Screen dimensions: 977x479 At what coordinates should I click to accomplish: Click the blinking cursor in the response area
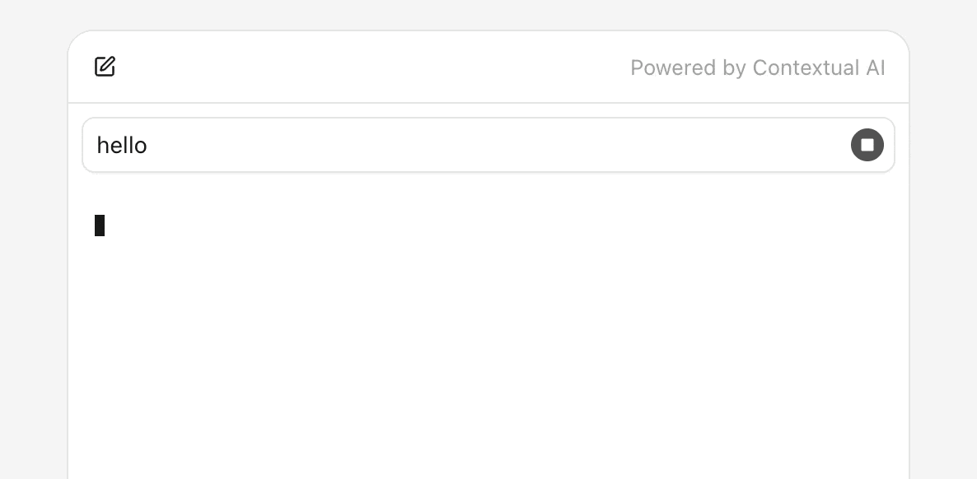(100, 226)
